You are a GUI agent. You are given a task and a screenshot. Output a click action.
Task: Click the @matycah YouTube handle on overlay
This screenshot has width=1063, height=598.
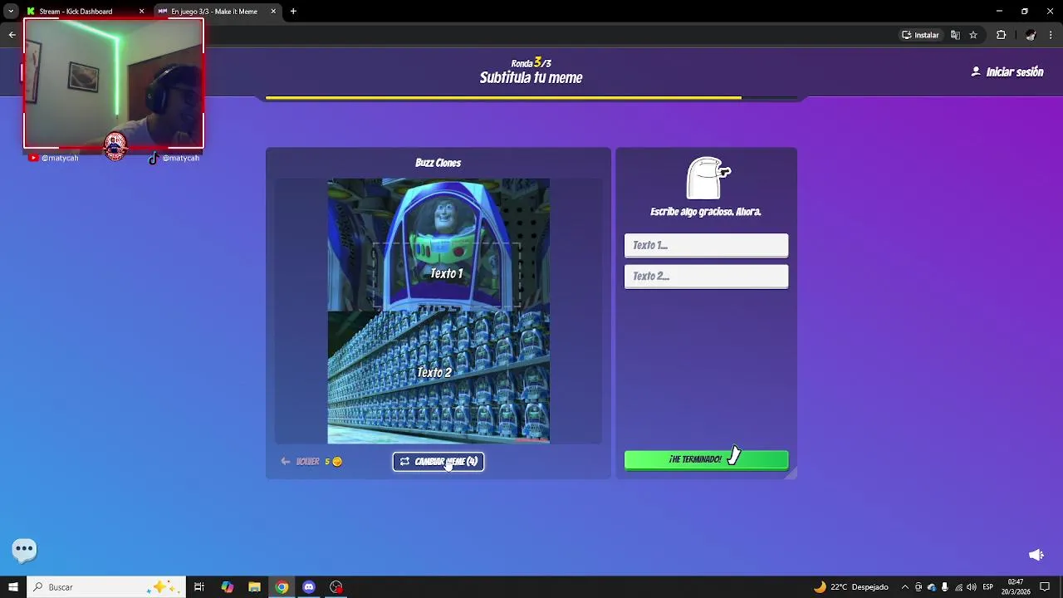point(60,158)
